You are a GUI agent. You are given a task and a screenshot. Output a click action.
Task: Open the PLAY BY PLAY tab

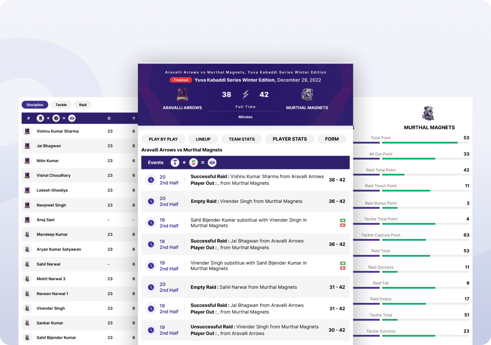point(163,139)
